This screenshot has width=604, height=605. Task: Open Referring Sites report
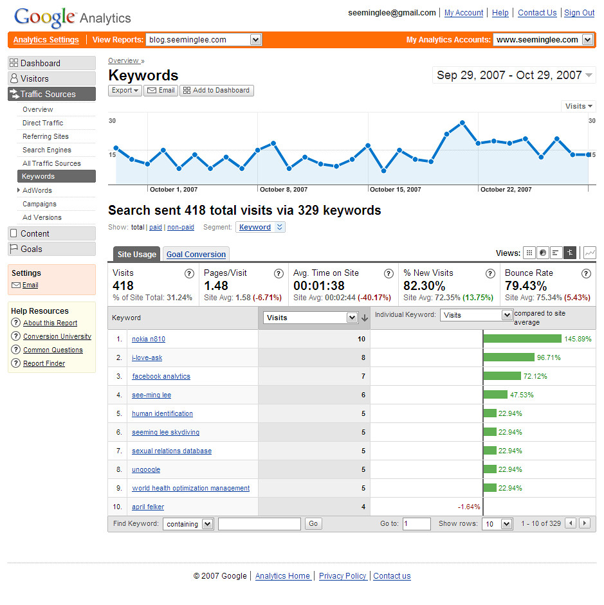tap(46, 136)
